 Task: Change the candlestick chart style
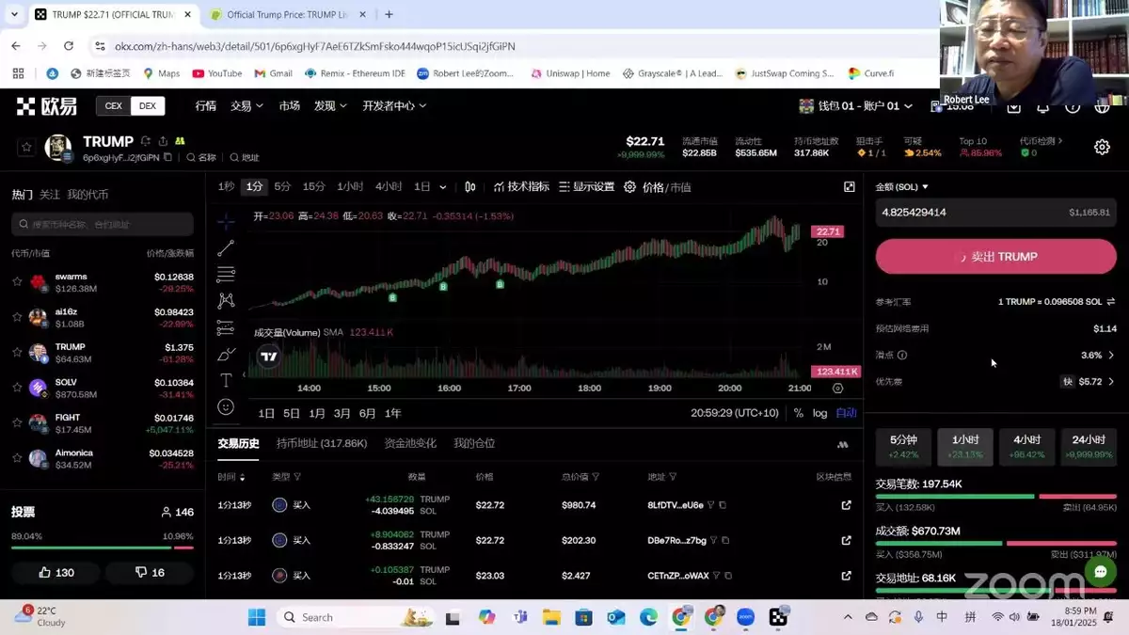pos(470,187)
